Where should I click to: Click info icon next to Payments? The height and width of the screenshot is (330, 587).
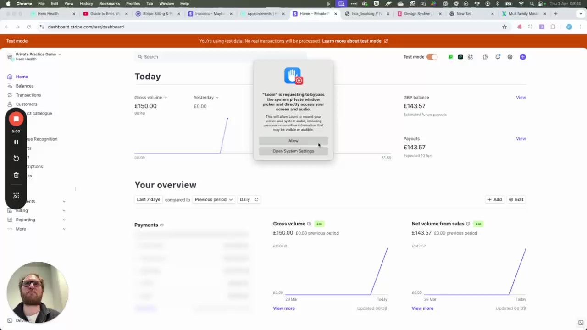tap(161, 225)
